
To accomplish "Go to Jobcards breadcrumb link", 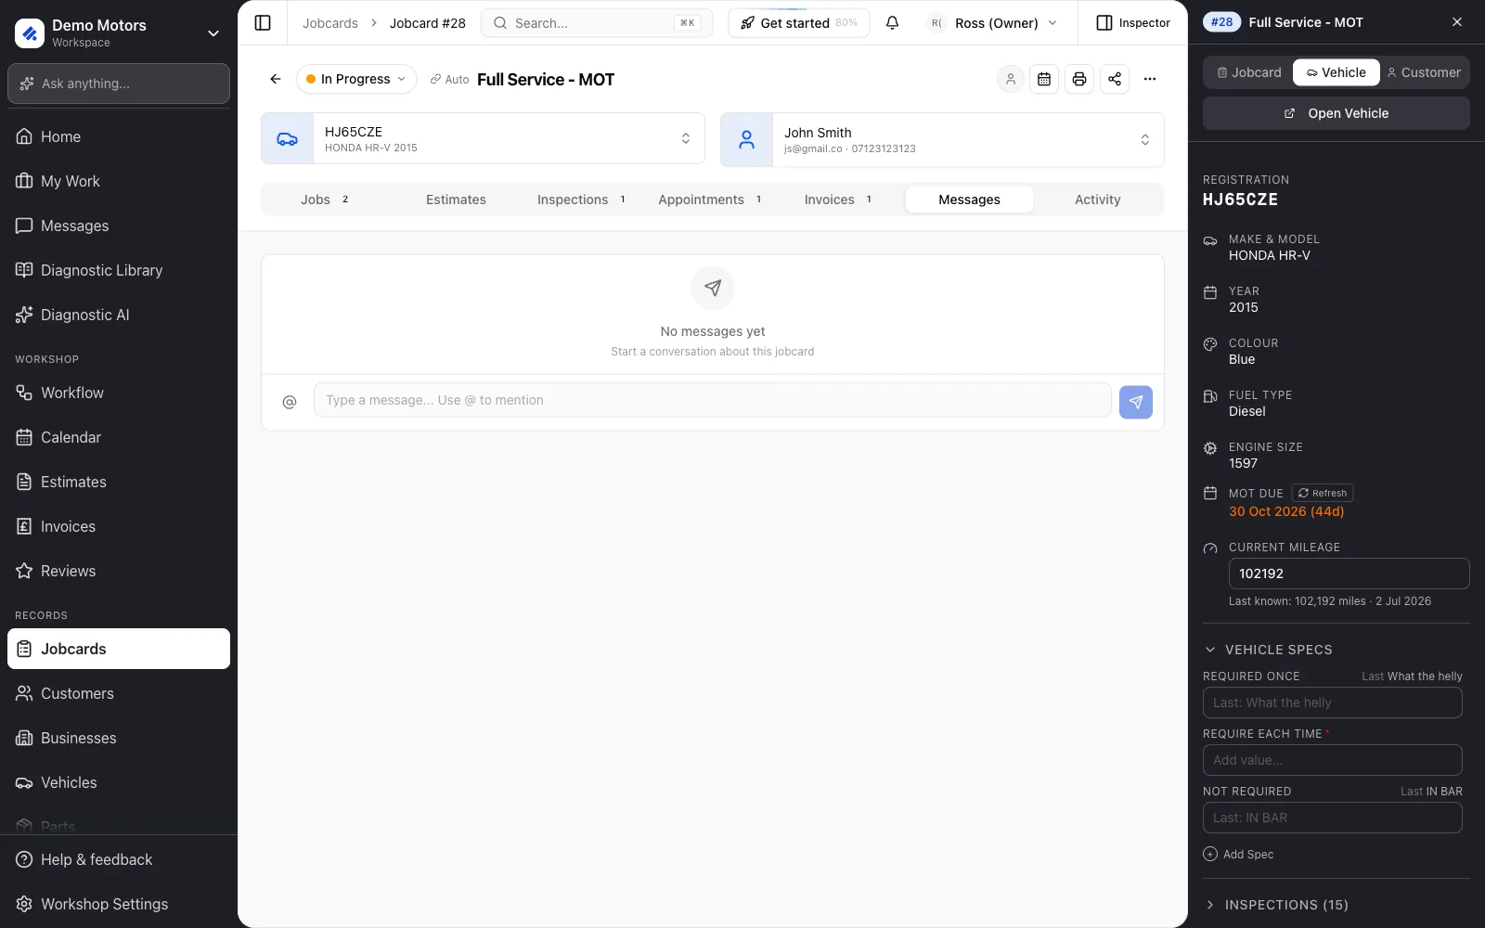I will [330, 23].
